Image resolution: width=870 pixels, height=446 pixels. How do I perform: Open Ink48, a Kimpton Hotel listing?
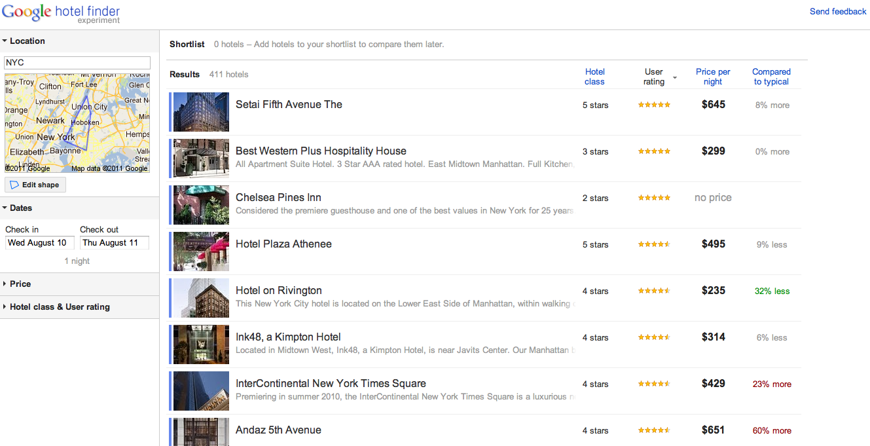[288, 337]
